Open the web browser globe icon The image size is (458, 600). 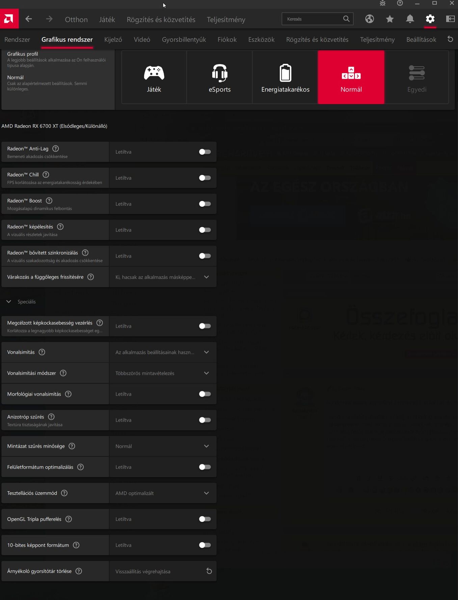click(x=370, y=19)
